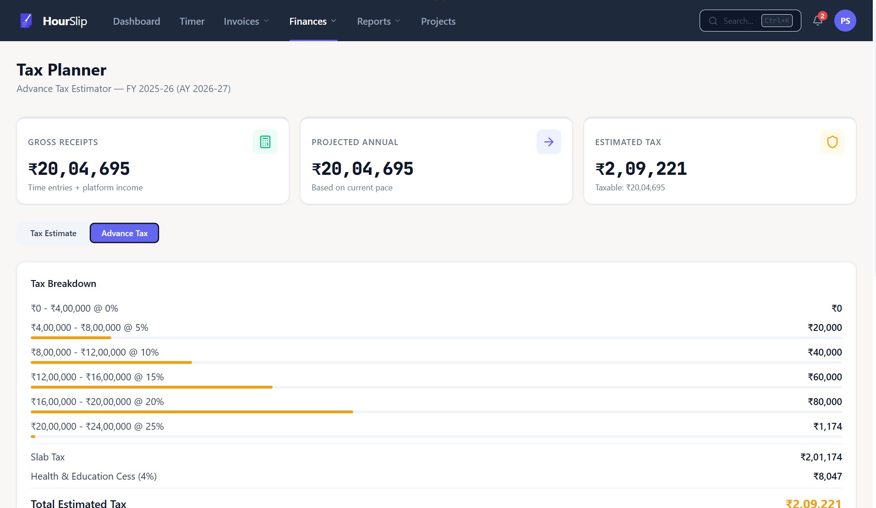Navigate to the Projects page
This screenshot has width=876, height=508.
pyautogui.click(x=438, y=21)
